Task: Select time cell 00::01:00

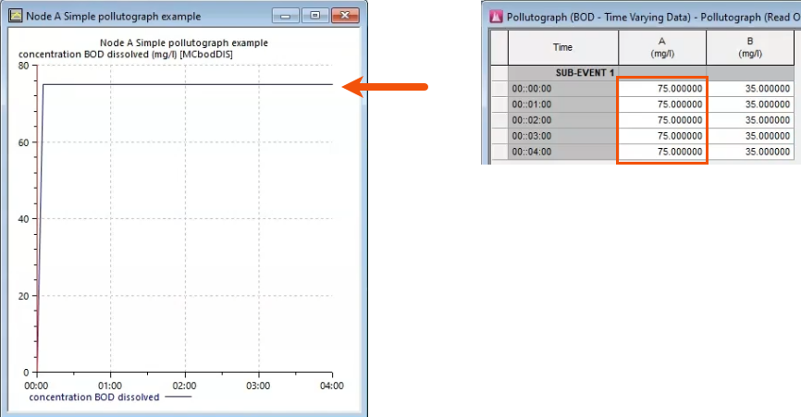Action: (563, 104)
